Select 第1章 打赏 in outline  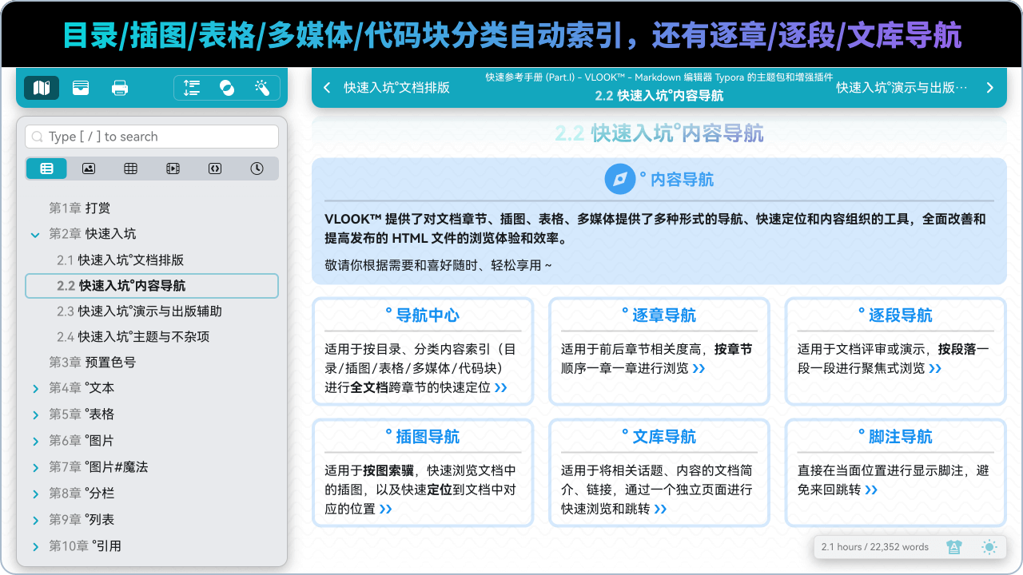pyautogui.click(x=80, y=208)
